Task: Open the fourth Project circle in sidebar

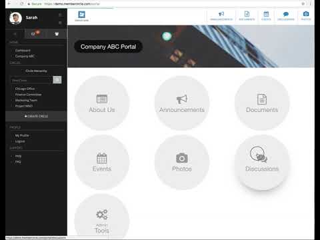Action: (x=24, y=106)
